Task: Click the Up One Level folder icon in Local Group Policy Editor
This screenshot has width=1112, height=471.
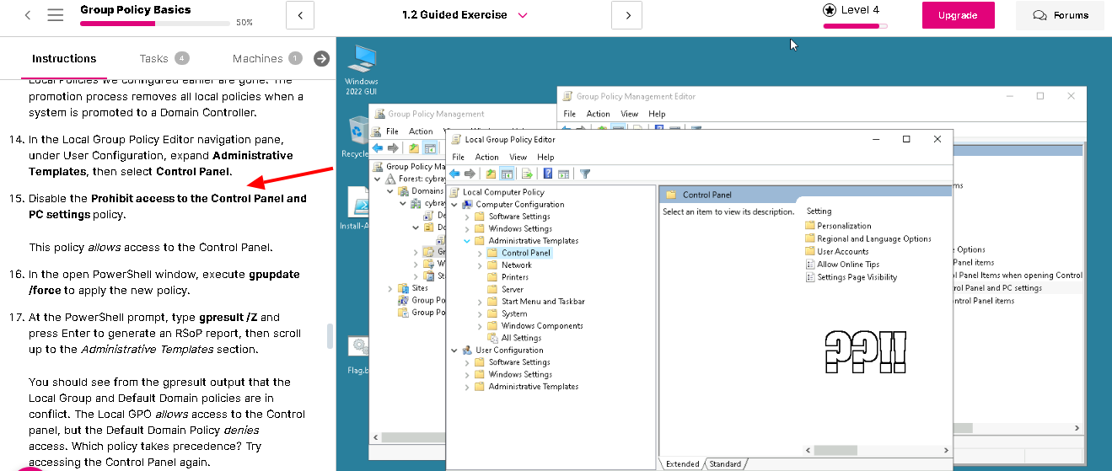Action: 492,174
